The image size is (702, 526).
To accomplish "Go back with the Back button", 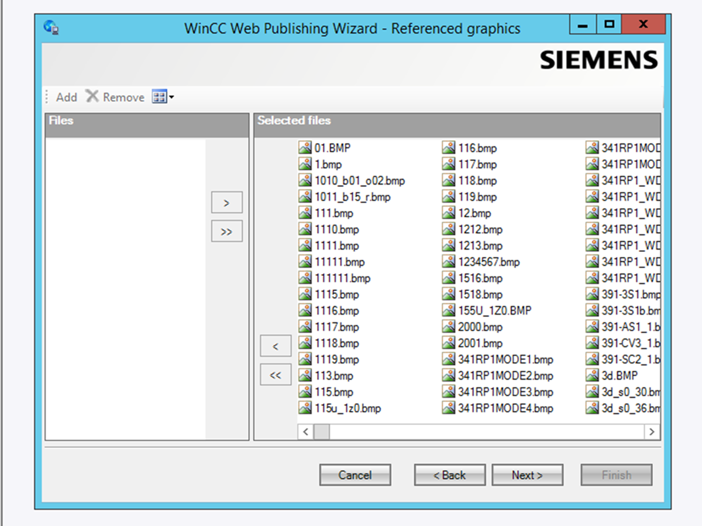I will coord(449,475).
